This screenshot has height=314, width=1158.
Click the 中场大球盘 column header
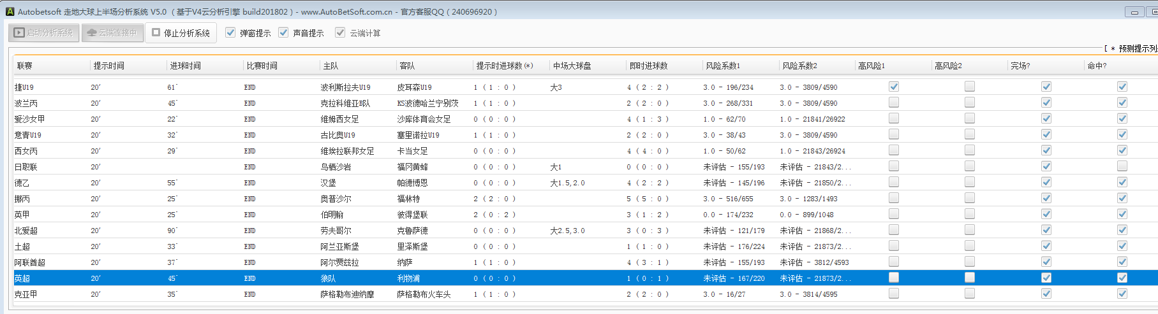(x=572, y=66)
